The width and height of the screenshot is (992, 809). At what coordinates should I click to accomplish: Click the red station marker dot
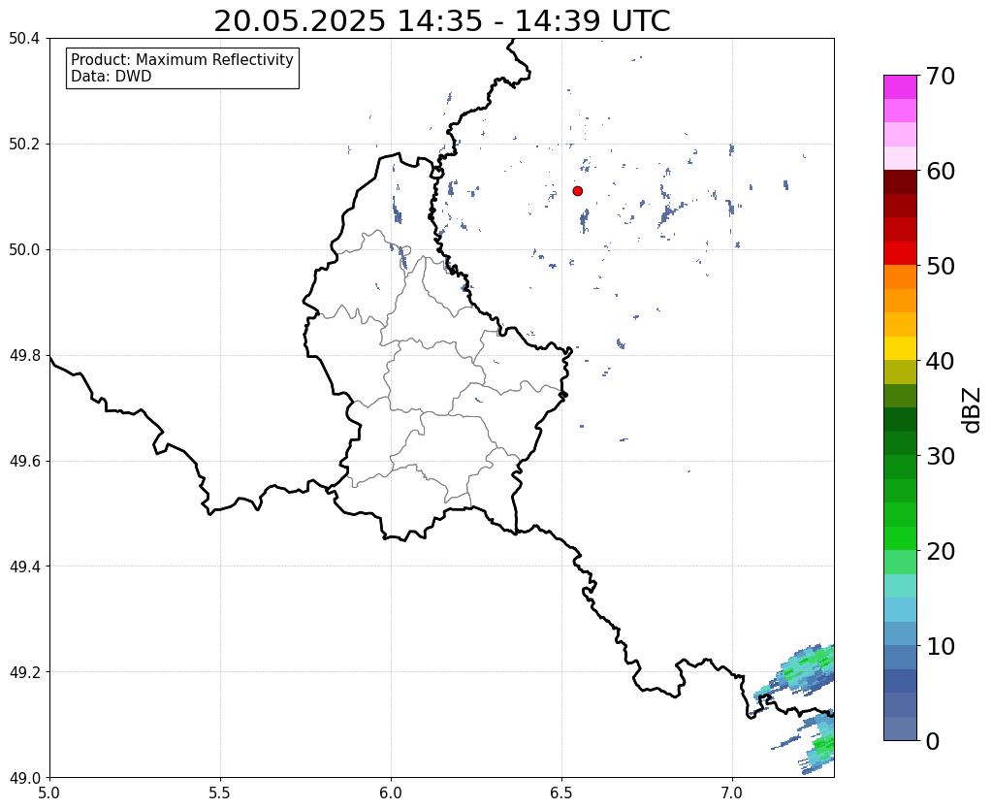[x=578, y=191]
